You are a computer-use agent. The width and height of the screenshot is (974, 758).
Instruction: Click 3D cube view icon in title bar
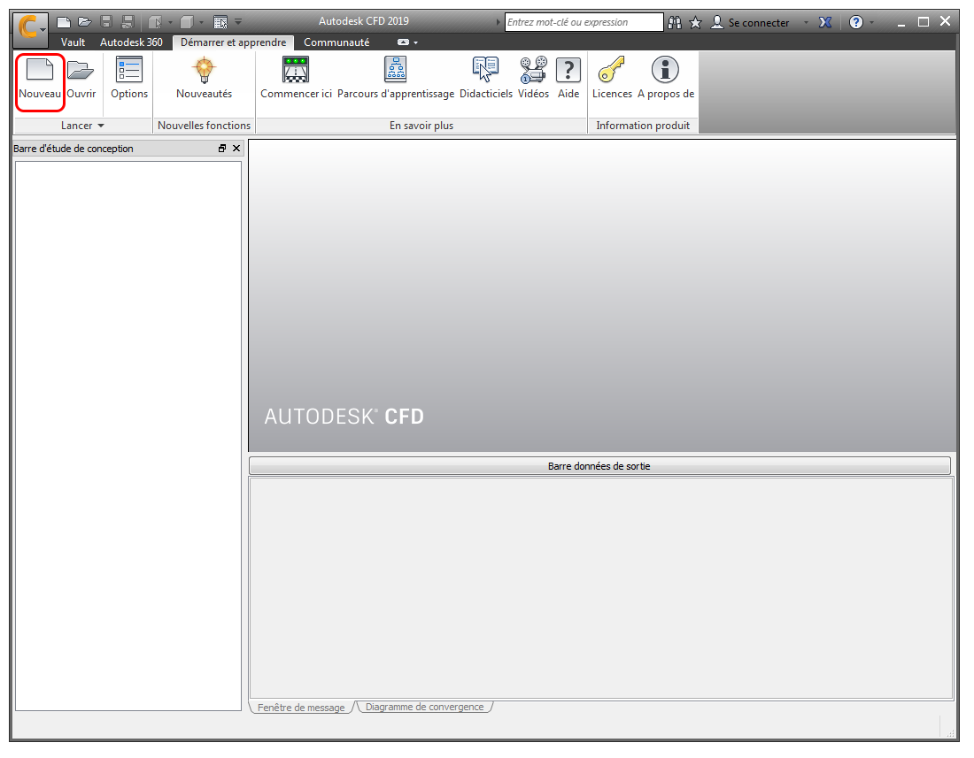(x=186, y=23)
